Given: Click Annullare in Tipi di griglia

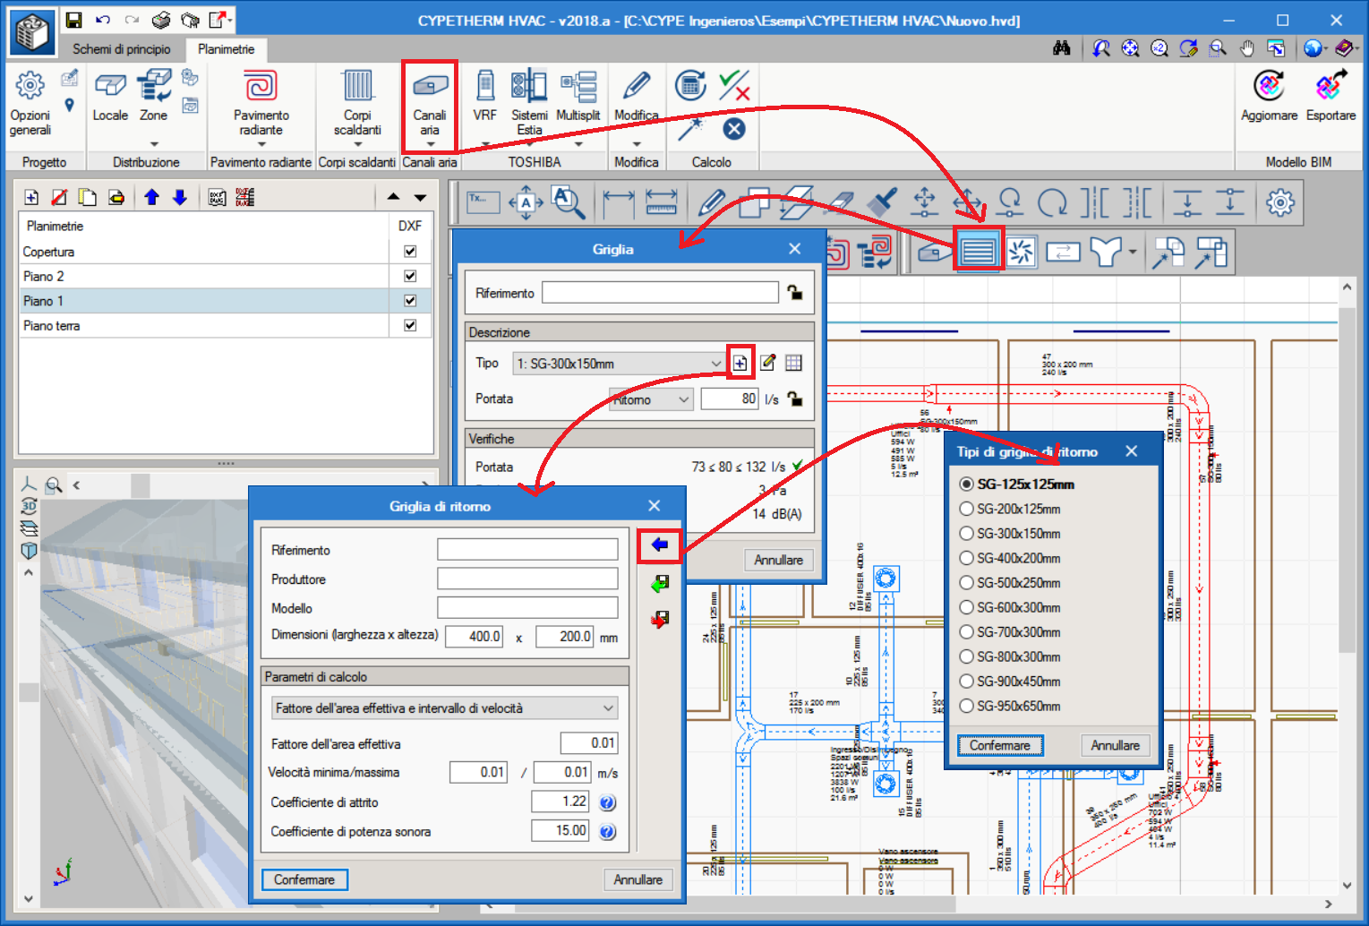Looking at the screenshot, I should coord(1115,745).
